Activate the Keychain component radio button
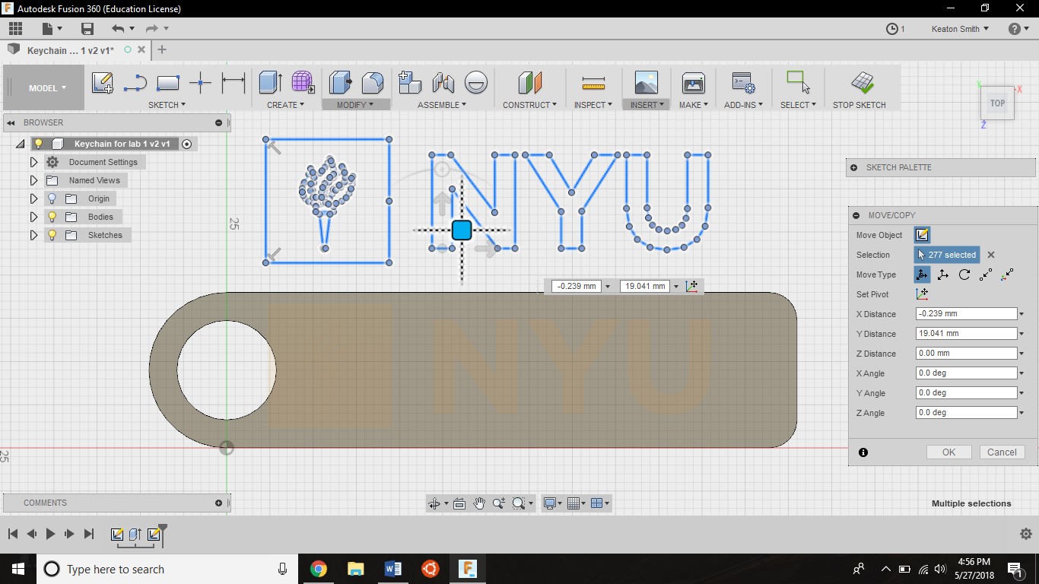 click(x=187, y=144)
